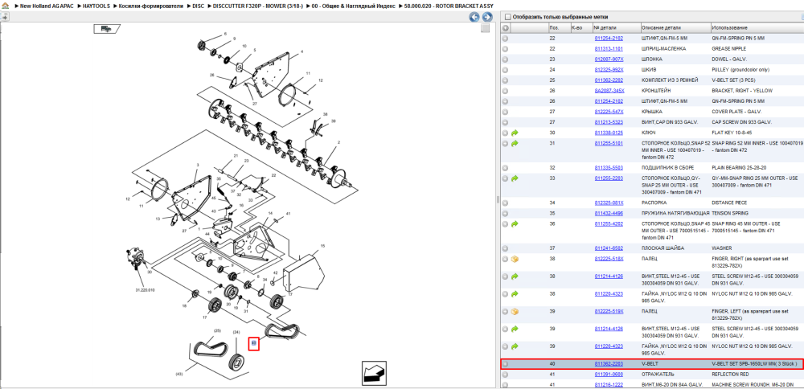Open 'DISCCUTTER F320P - MOWER' breadcrumb
The width and height of the screenshot is (804, 389).
[x=258, y=6]
